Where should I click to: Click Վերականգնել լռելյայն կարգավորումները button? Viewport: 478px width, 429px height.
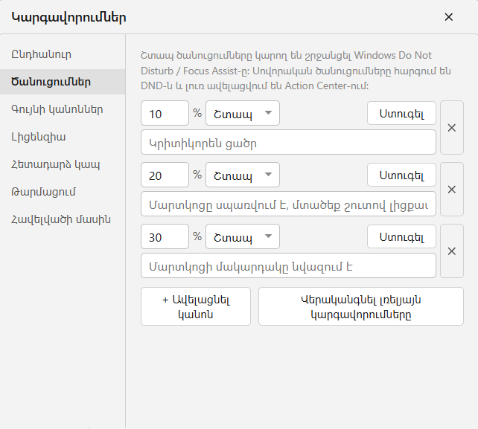[361, 306]
